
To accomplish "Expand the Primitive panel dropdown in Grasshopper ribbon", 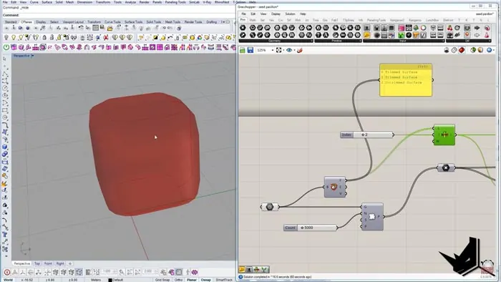I will click(x=361, y=41).
